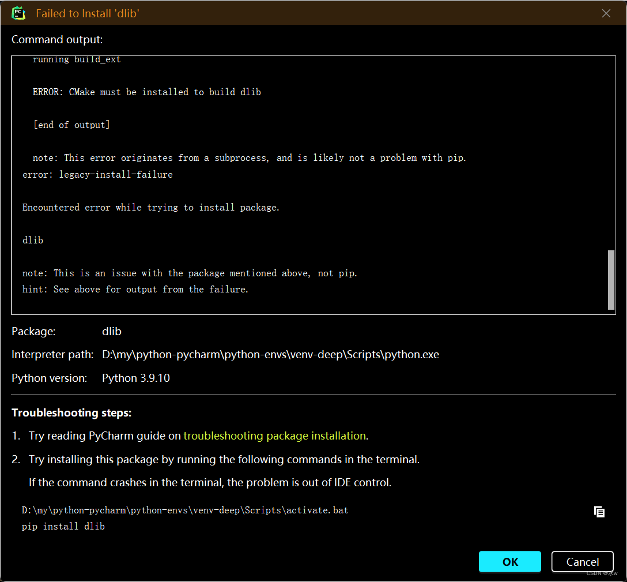Screen dimensions: 627x582
Task: Click the 'pip install dlib' command
Action: [63, 527]
